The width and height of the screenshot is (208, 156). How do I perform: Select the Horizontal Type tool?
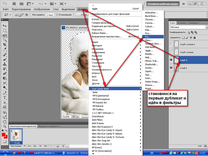point(5,97)
